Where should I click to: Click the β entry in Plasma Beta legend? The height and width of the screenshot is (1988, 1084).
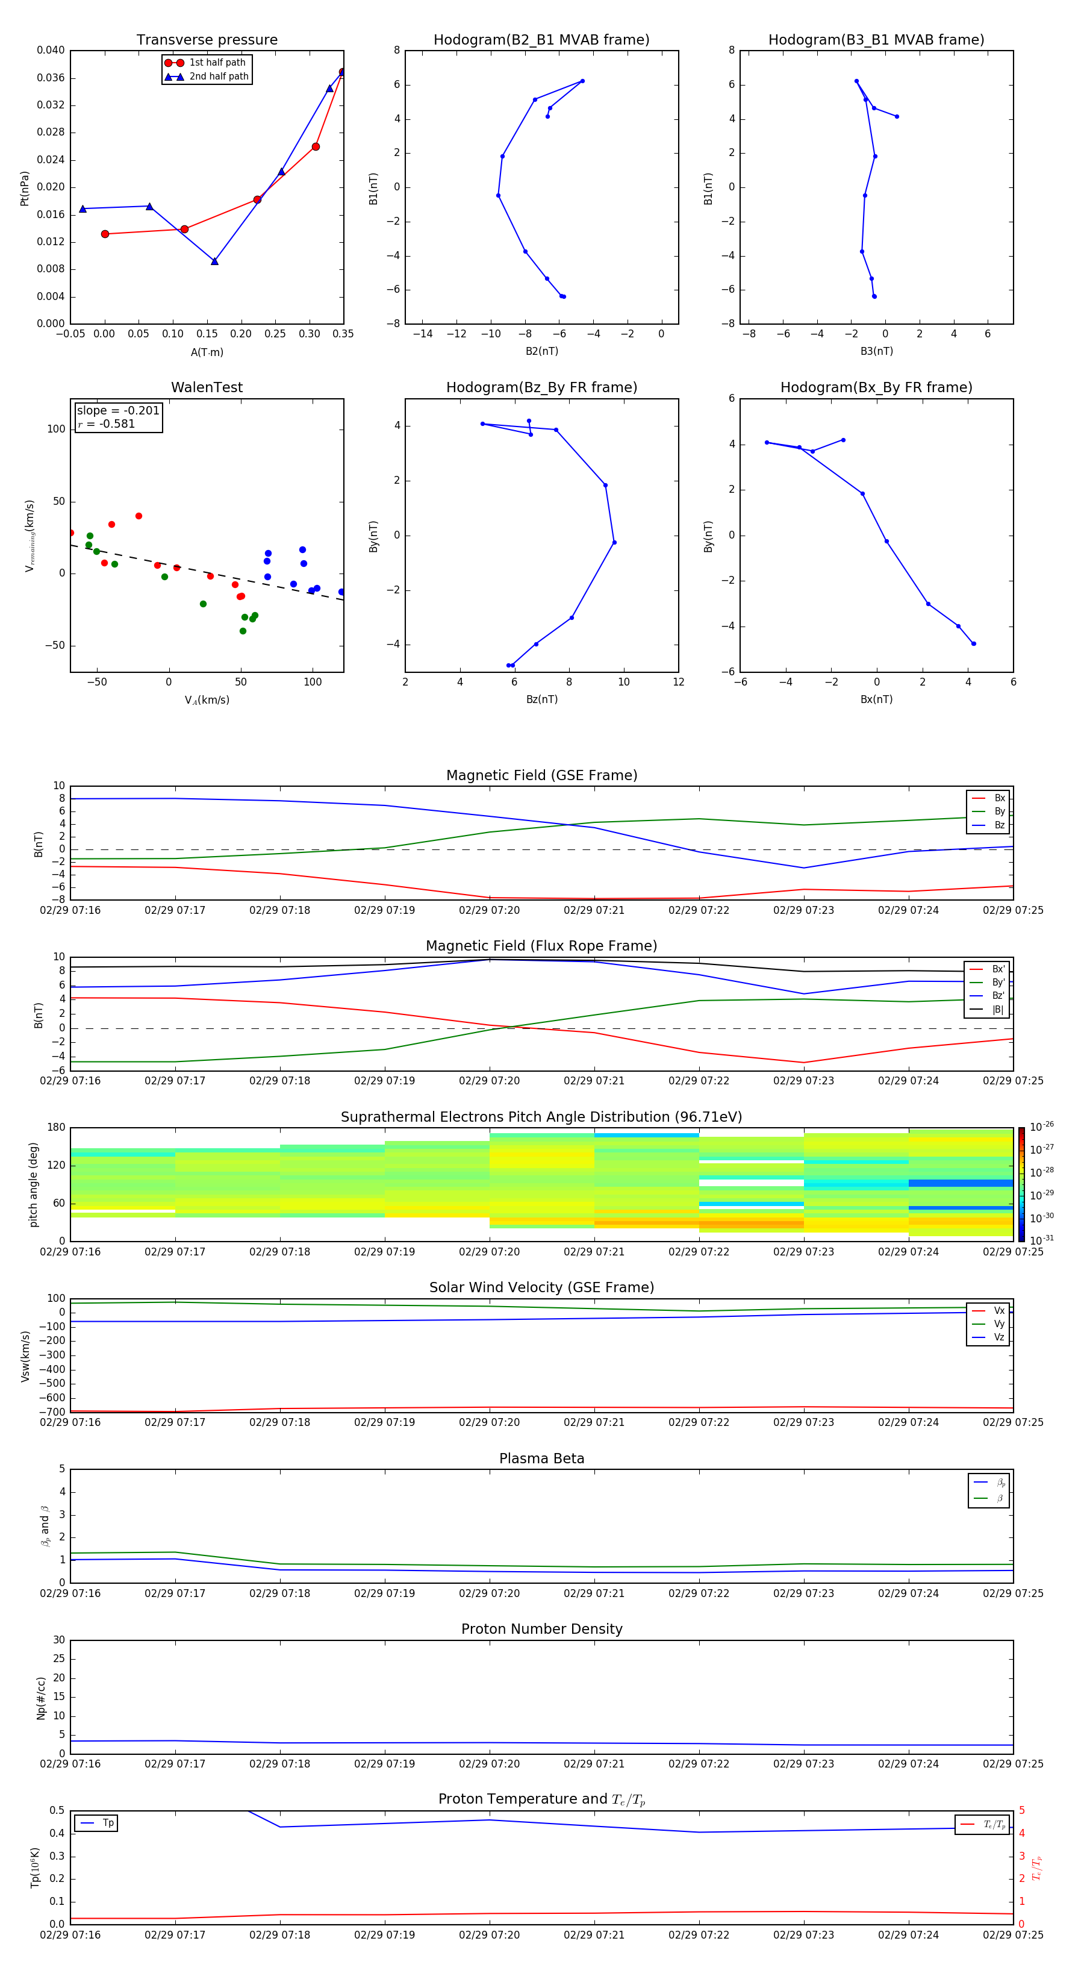(x=989, y=1498)
